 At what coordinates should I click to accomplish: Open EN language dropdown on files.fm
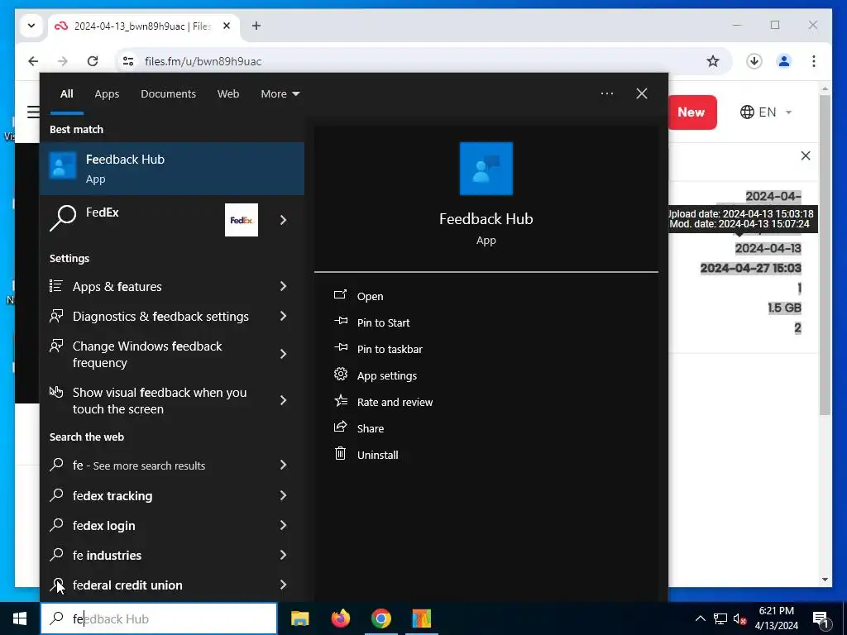tap(766, 112)
